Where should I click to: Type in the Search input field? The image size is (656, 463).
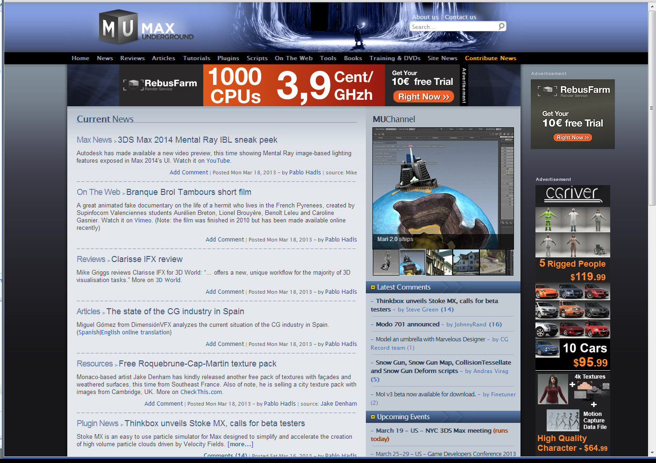coord(453,27)
